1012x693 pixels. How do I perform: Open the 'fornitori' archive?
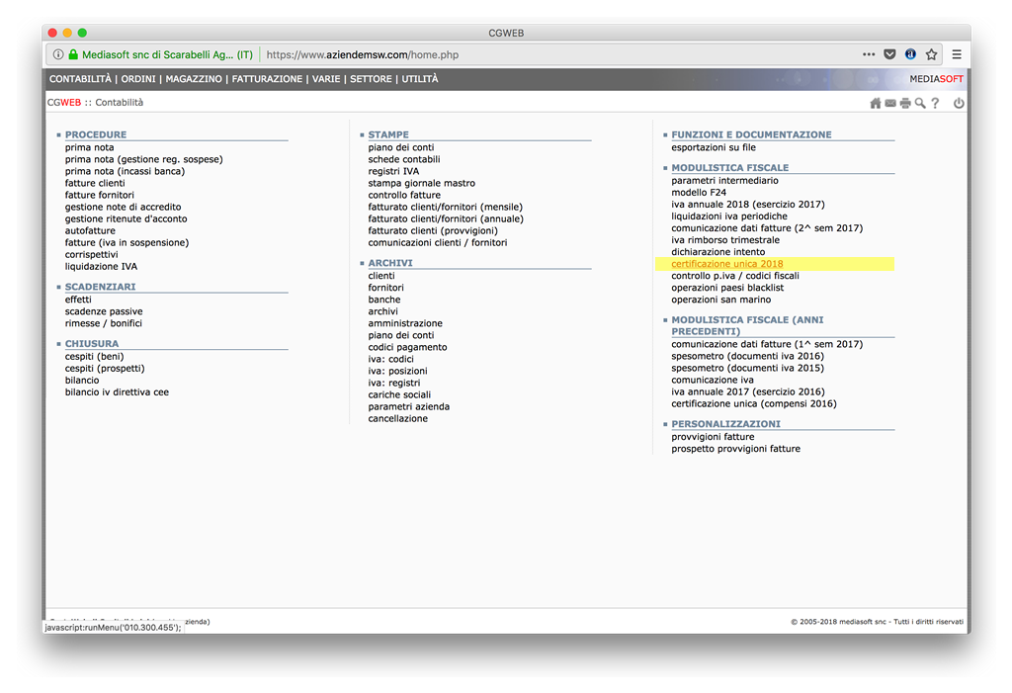tap(386, 288)
